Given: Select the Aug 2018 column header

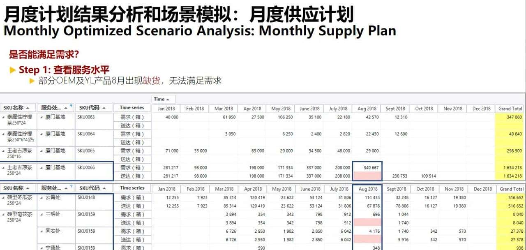Looking at the screenshot, I should click(367, 108).
